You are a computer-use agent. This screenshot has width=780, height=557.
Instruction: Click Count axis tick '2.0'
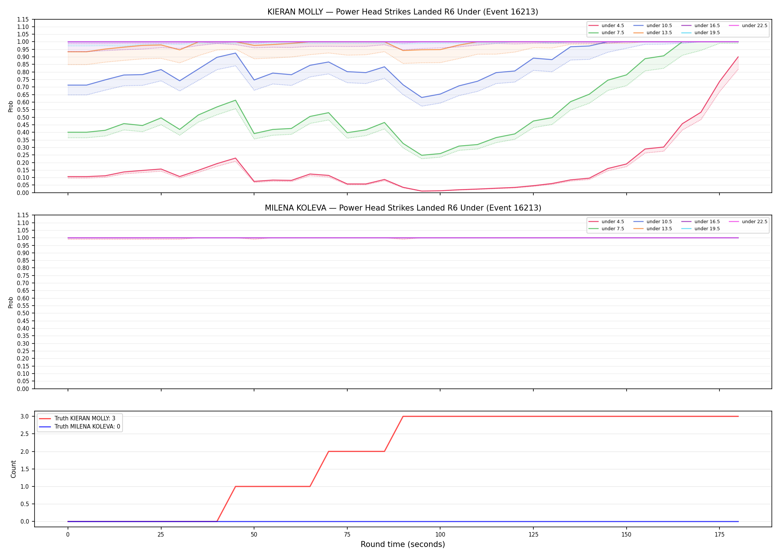point(25,452)
